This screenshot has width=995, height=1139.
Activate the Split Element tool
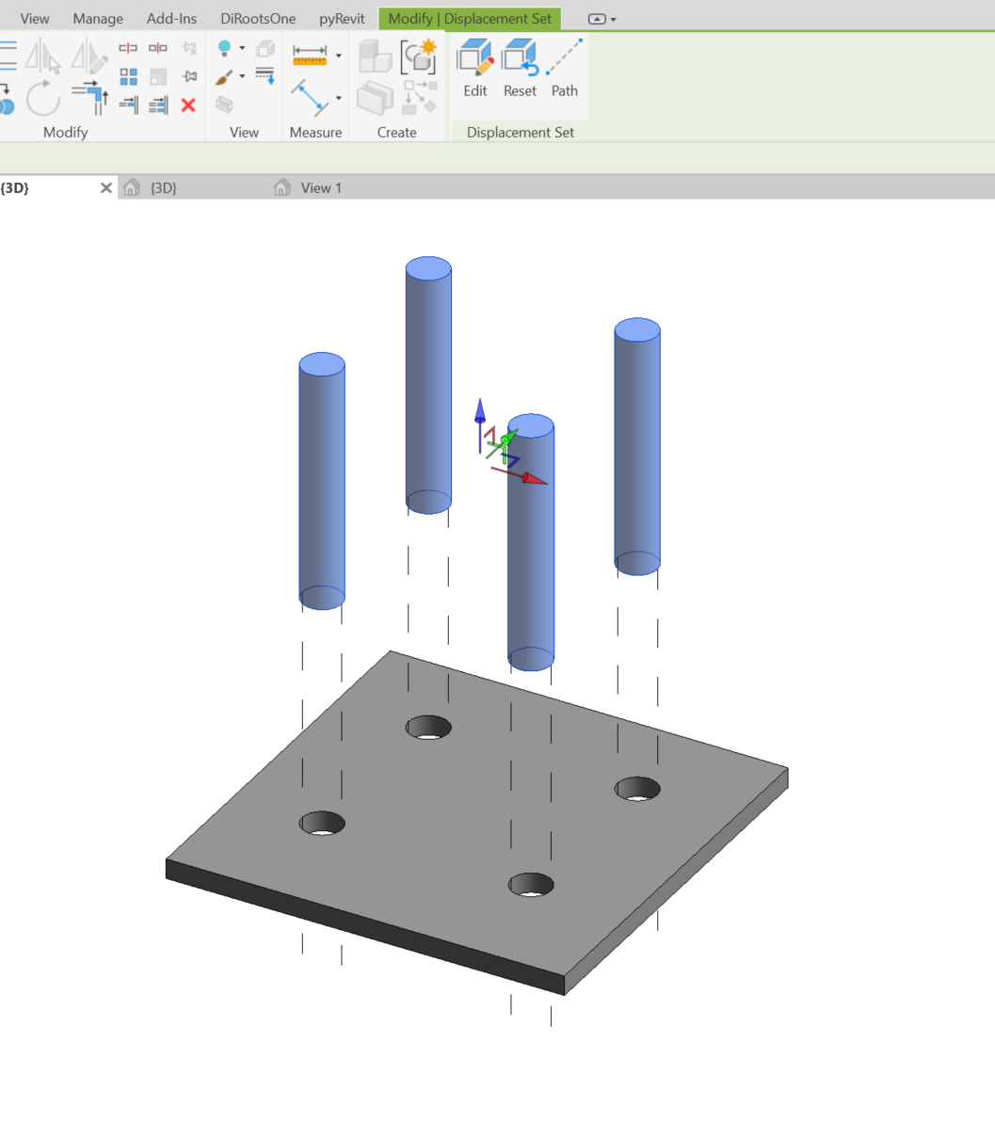coord(128,47)
